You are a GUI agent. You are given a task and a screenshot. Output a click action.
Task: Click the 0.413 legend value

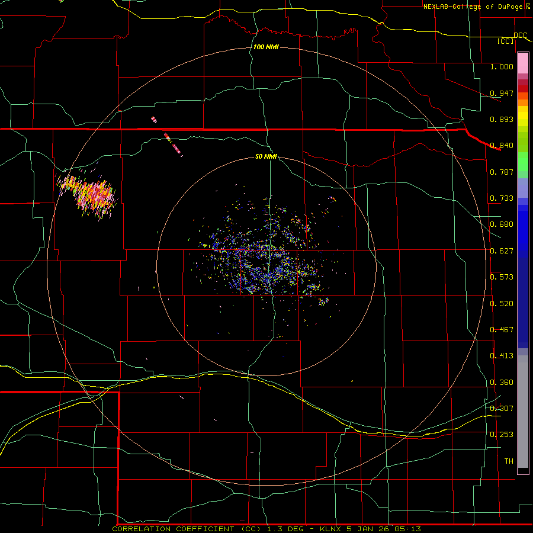[x=502, y=356]
